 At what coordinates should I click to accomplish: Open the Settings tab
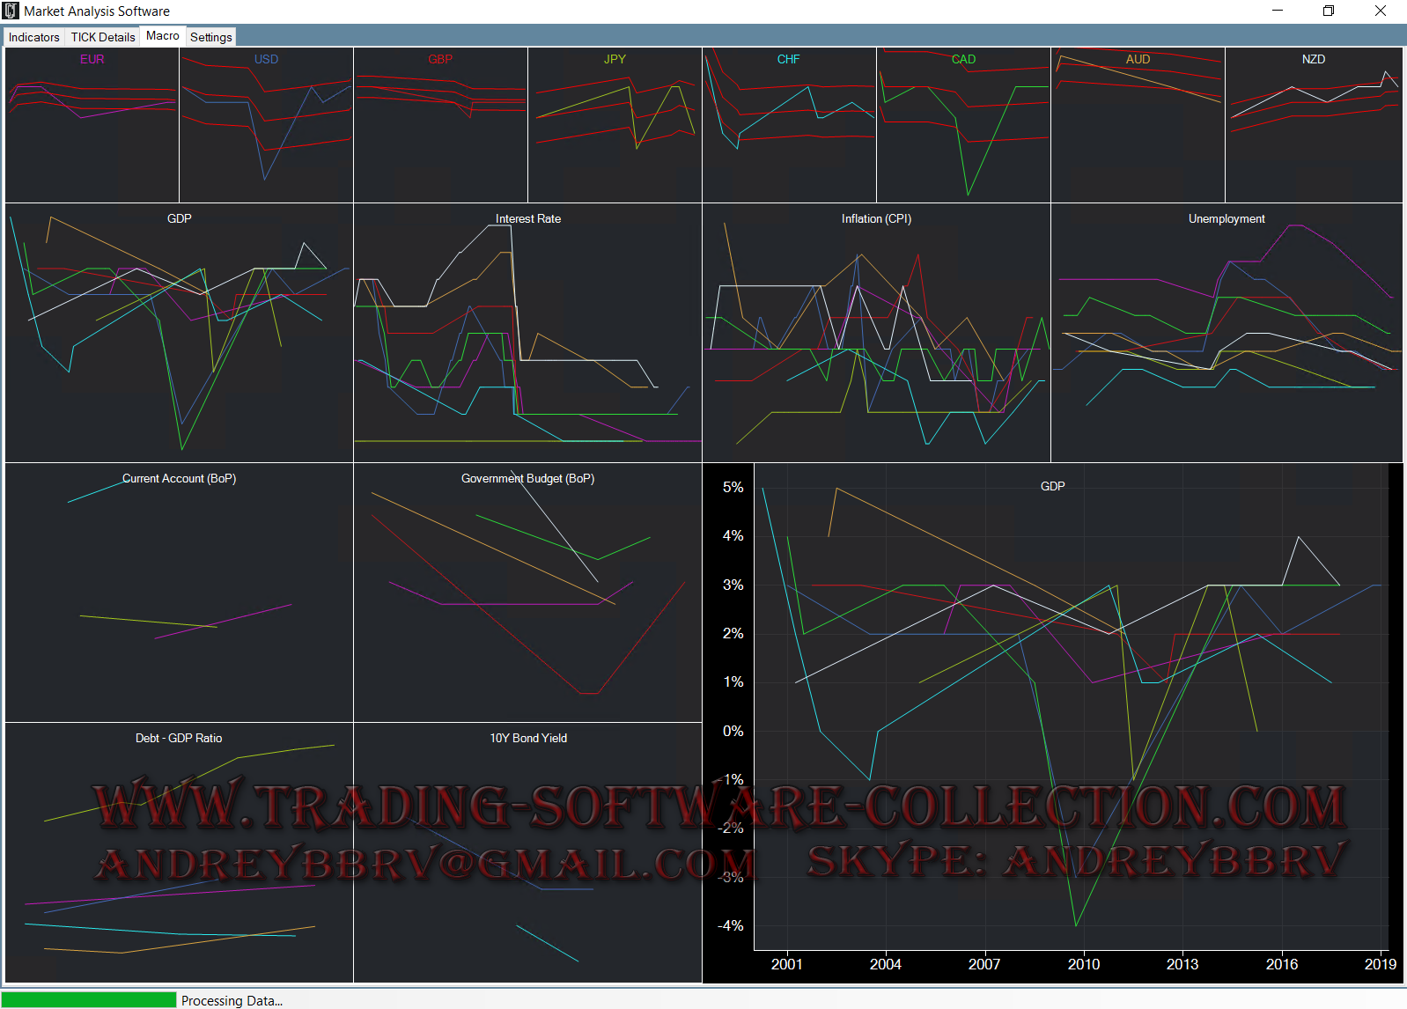(211, 37)
